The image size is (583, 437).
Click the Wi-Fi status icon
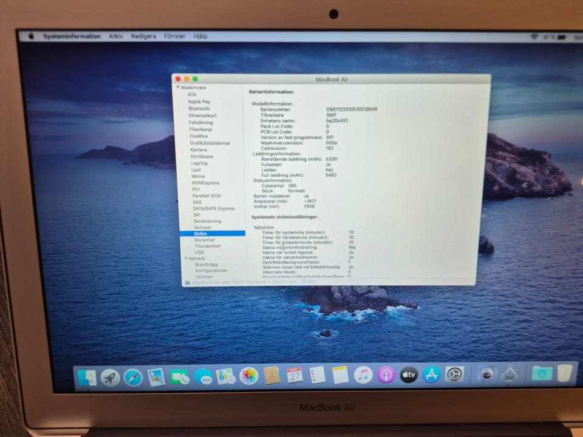point(534,36)
